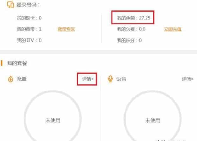Open the 宽带专区 link
The height and width of the screenshot is (141, 197).
(x=66, y=29)
